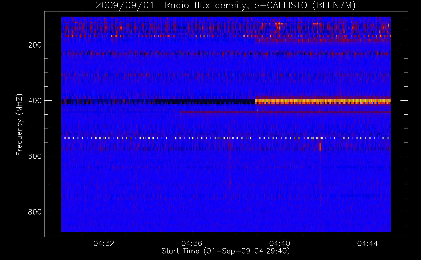Image resolution: width=421 pixels, height=260 pixels.
Task: Click the 200 frequency tick label
Action: point(35,45)
